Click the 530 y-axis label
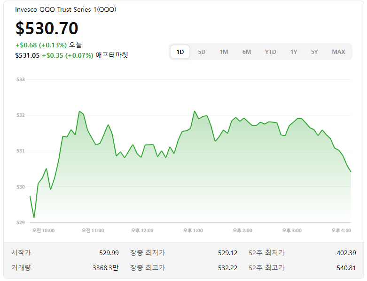 (x=20, y=187)
